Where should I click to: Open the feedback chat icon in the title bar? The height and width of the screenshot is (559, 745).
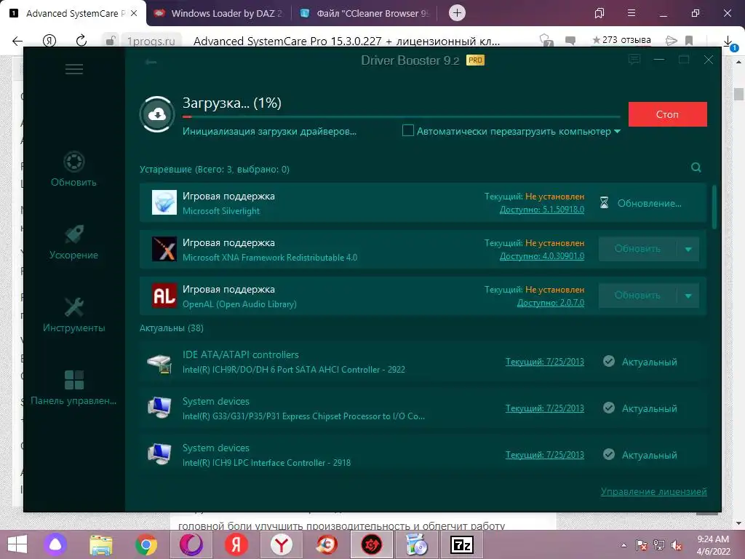point(634,60)
